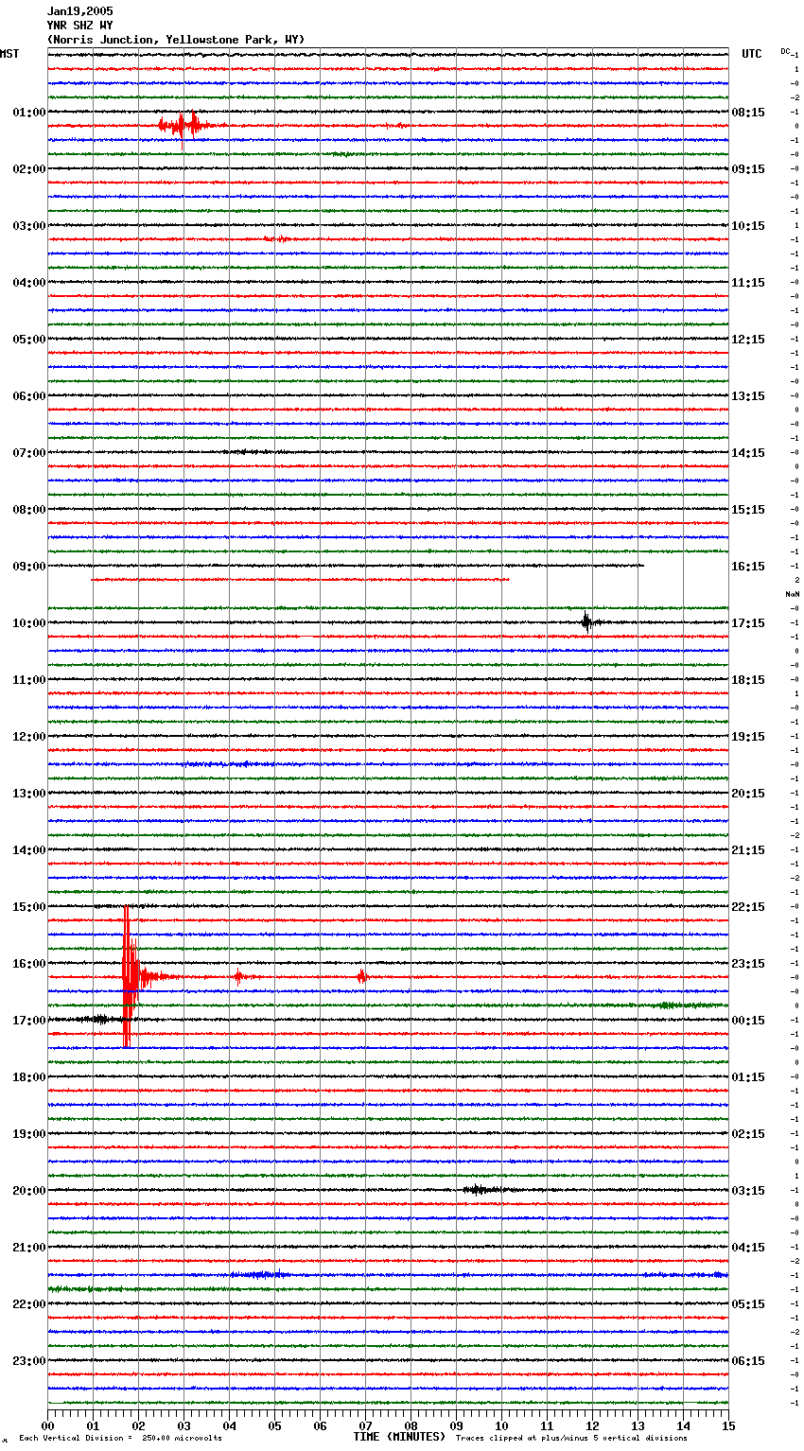804x1451 pixels.
Task: Click the truncated red trace below 09:00
Action: pos(300,579)
